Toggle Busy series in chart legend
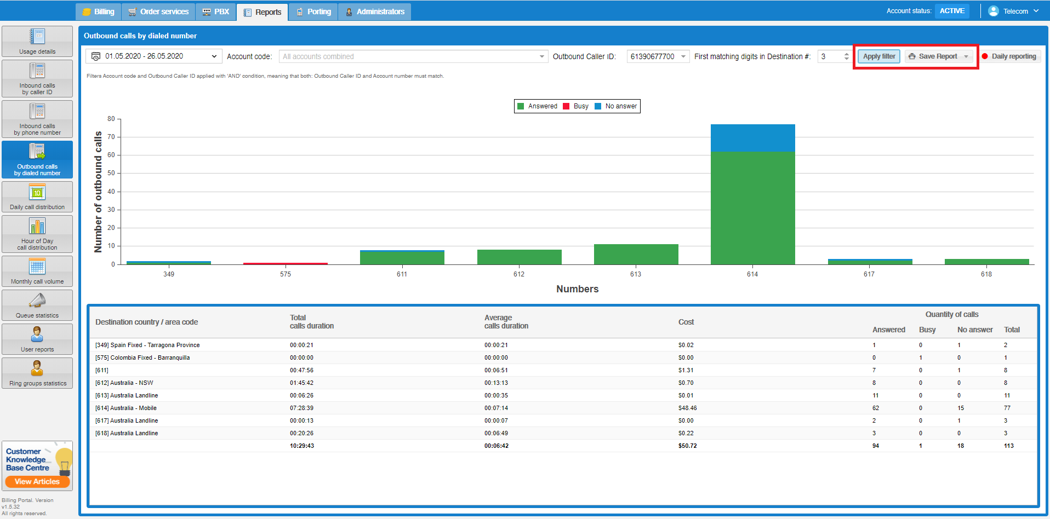The image size is (1050, 519). coord(576,106)
